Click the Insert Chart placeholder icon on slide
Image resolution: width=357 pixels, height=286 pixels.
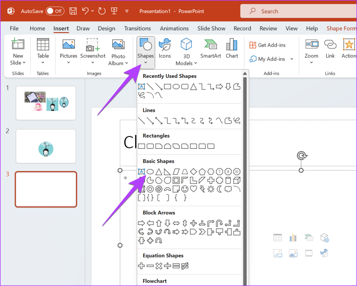293,238
